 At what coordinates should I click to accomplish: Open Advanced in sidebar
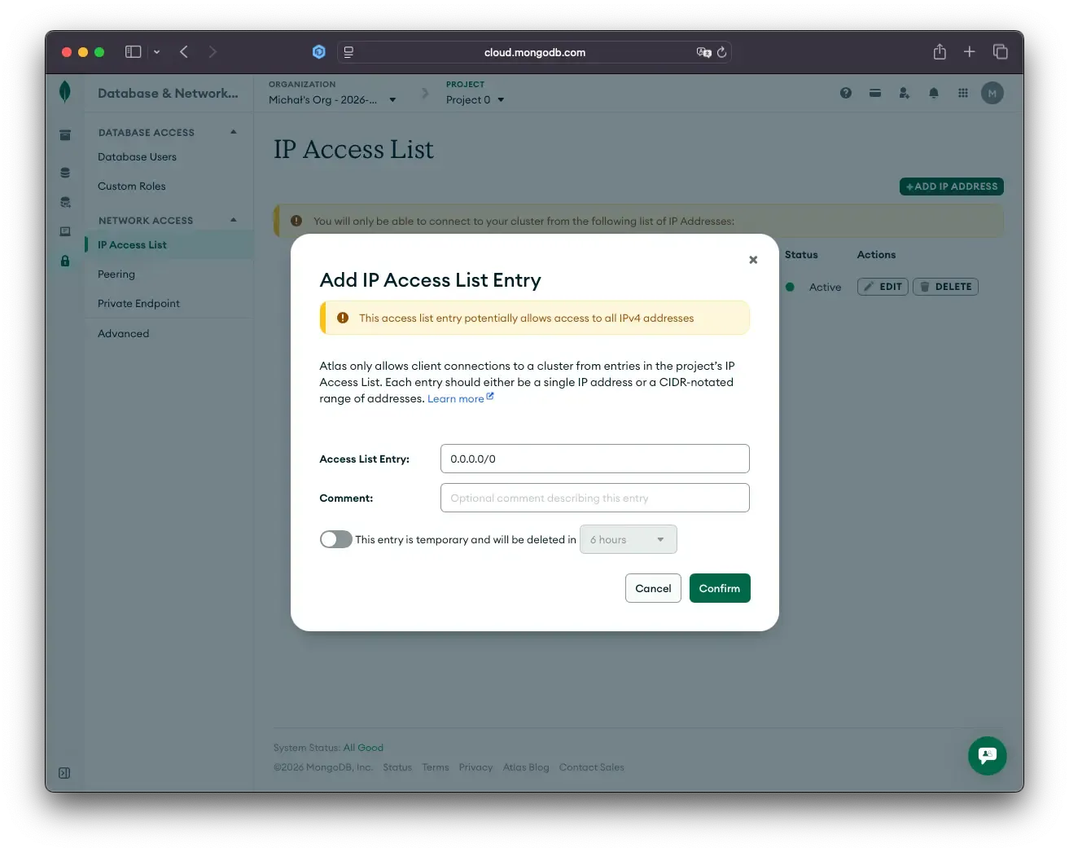coord(123,333)
